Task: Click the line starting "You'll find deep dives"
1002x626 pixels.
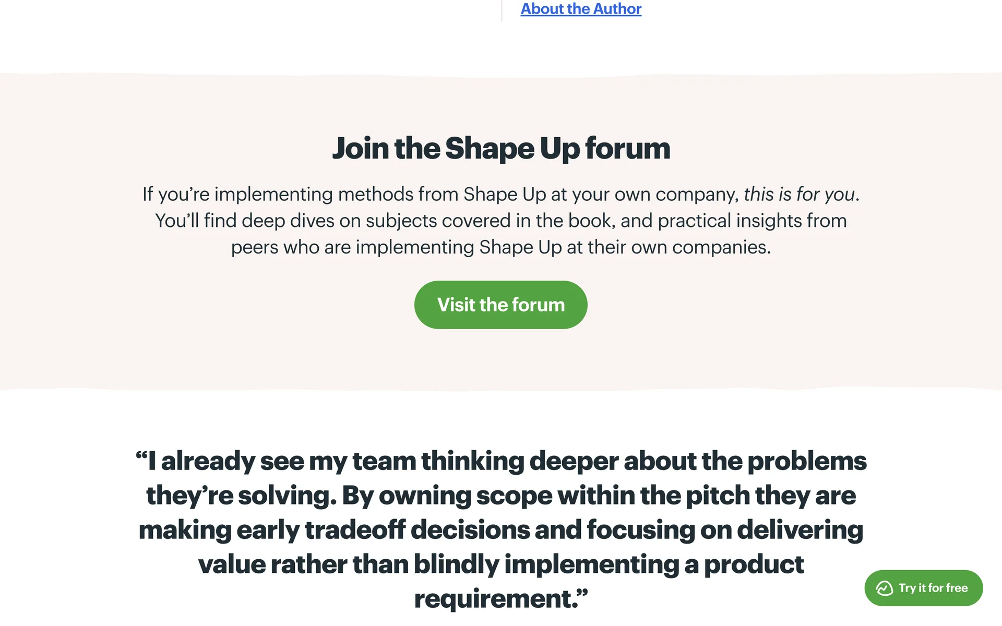Action: point(500,221)
